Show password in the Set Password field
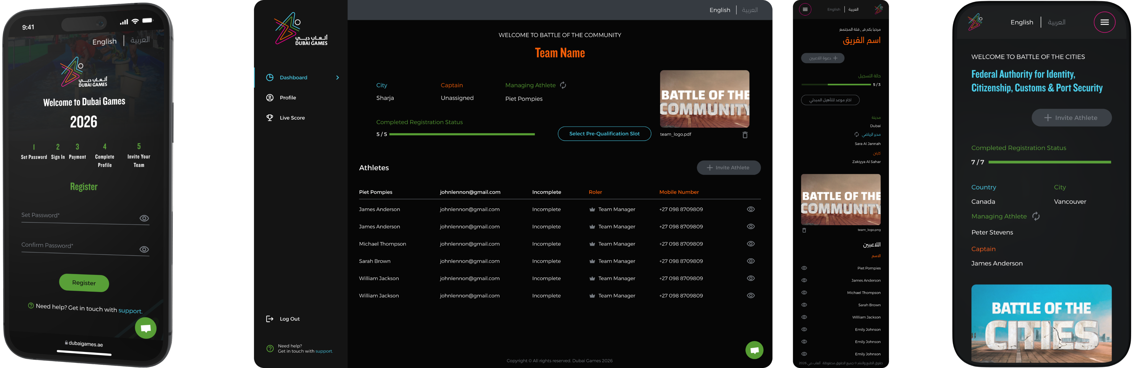Viewport: 1133px width, 368px height. [x=144, y=218]
